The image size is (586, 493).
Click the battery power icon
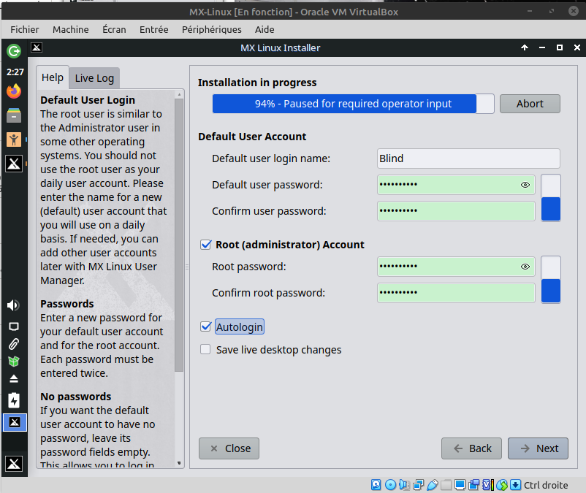click(x=13, y=400)
